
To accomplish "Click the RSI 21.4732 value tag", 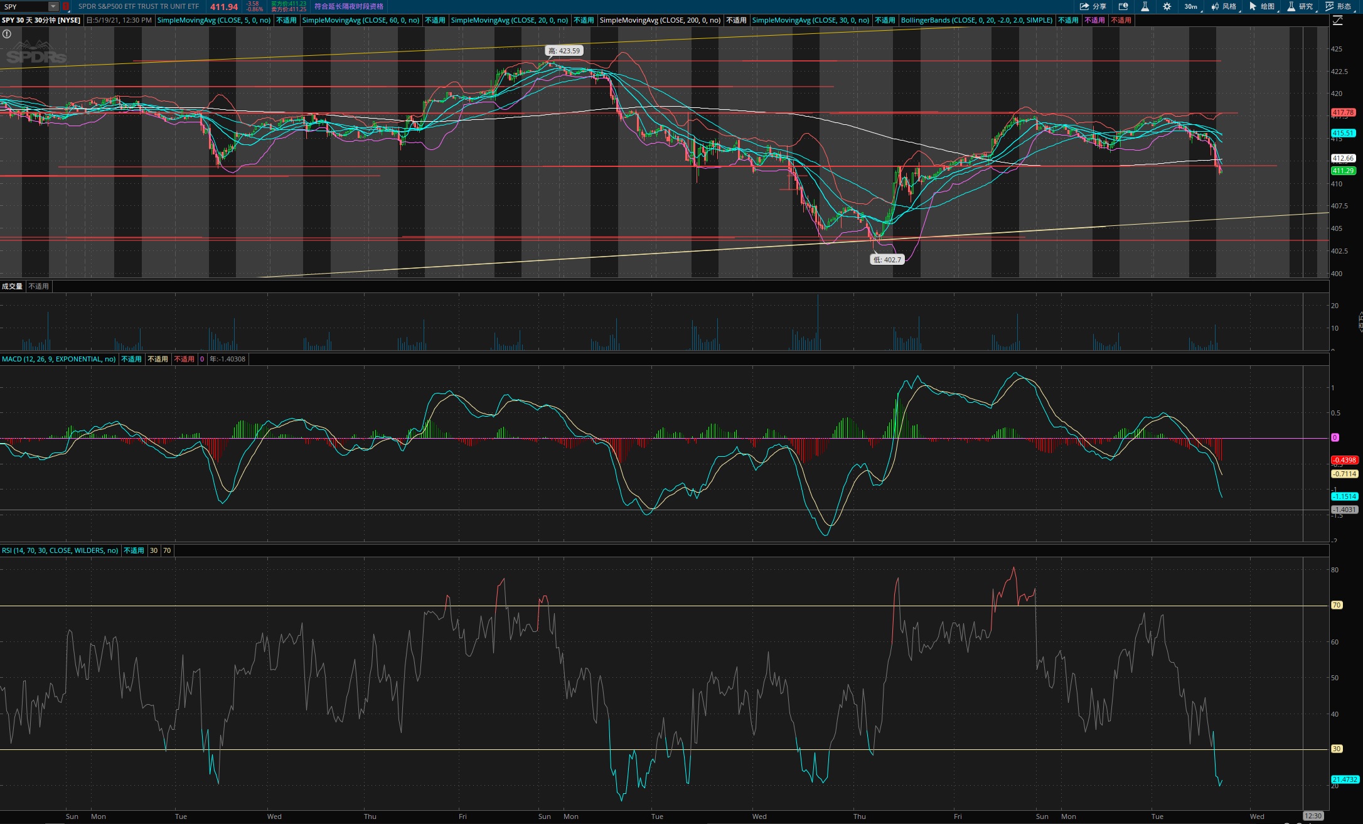I will (1345, 779).
